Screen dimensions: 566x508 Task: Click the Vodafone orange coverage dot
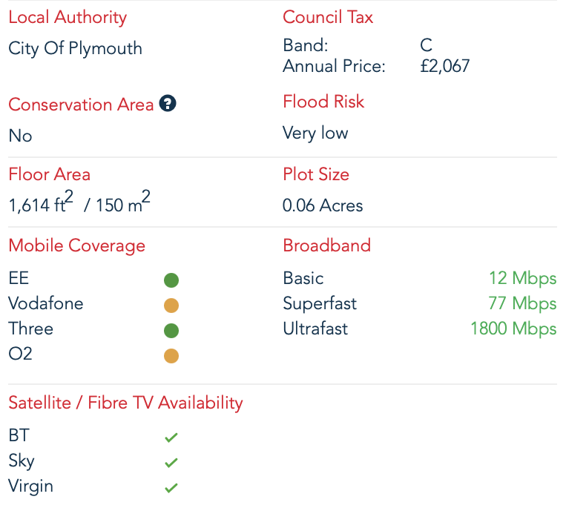tap(171, 306)
